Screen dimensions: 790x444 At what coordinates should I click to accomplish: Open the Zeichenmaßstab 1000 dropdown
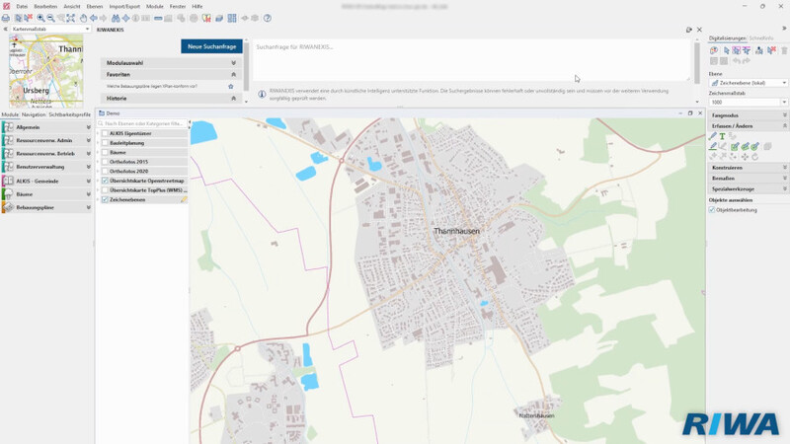(x=784, y=103)
